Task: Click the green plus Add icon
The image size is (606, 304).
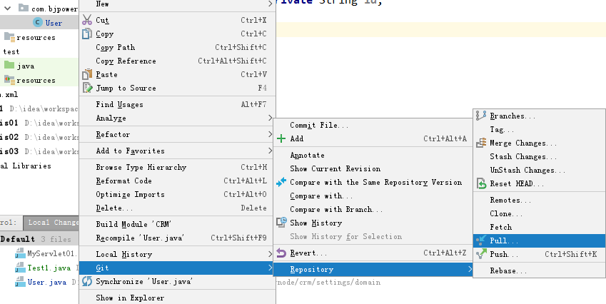Action: [x=281, y=138]
